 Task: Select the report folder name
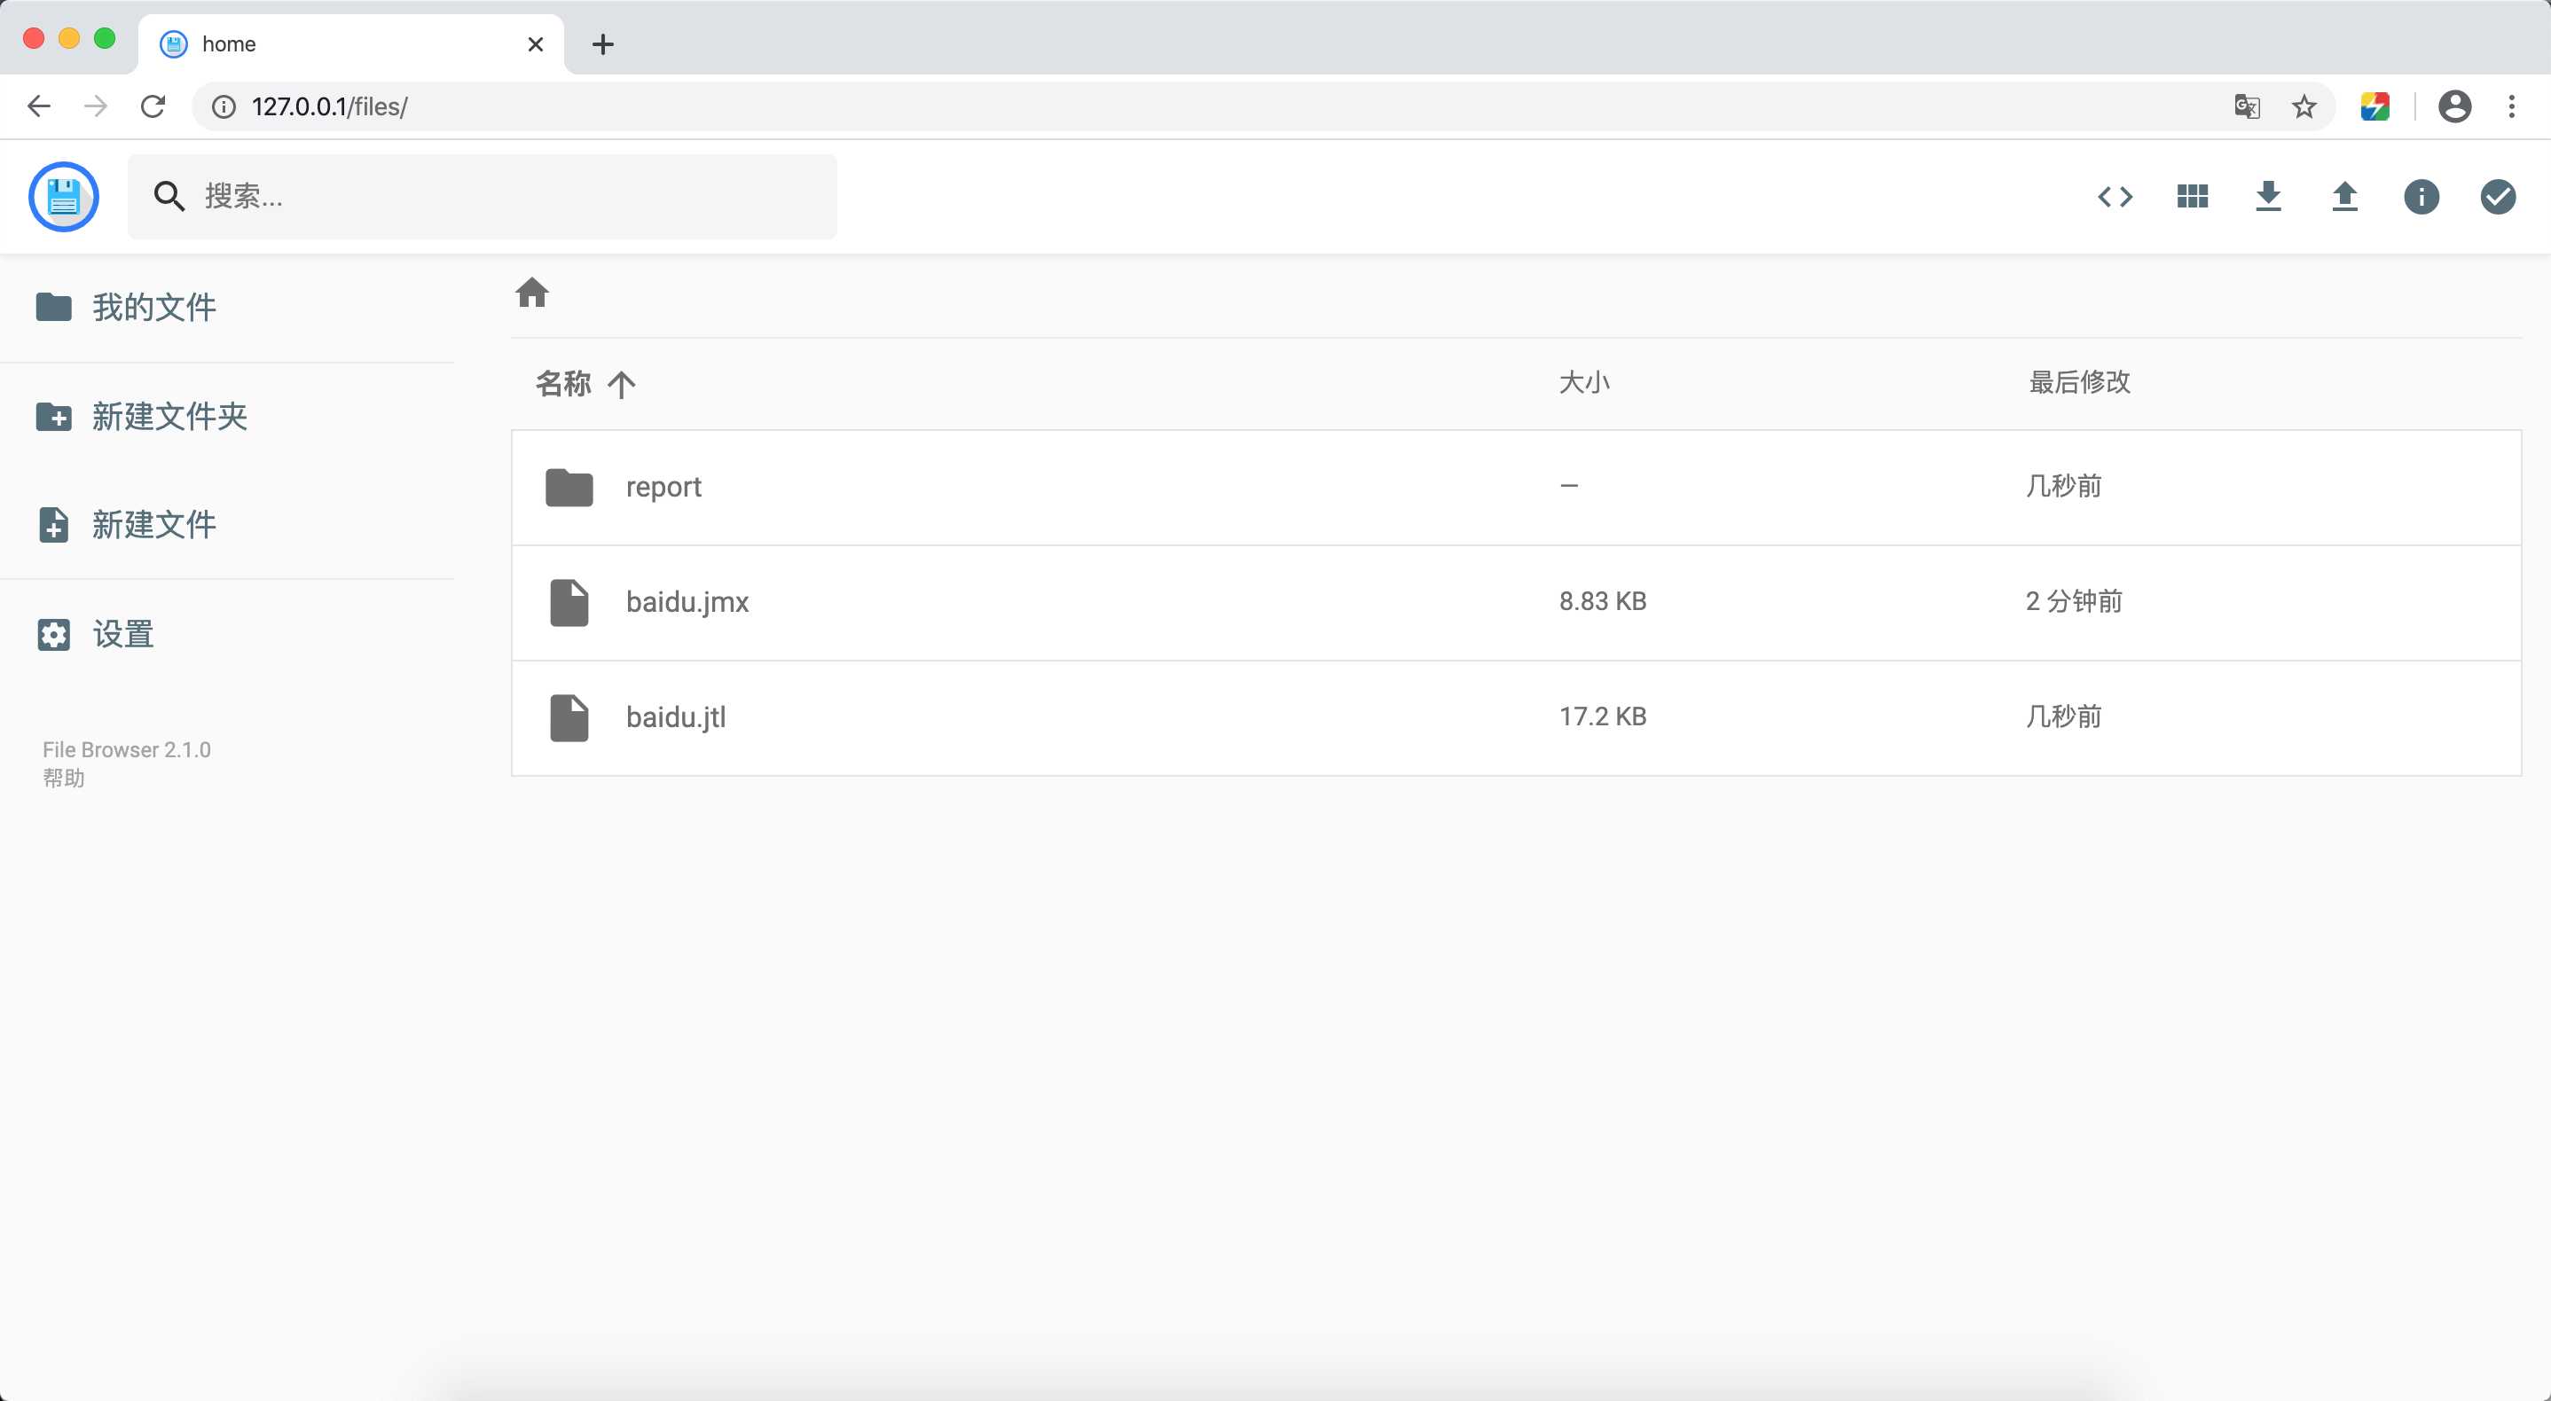point(663,487)
